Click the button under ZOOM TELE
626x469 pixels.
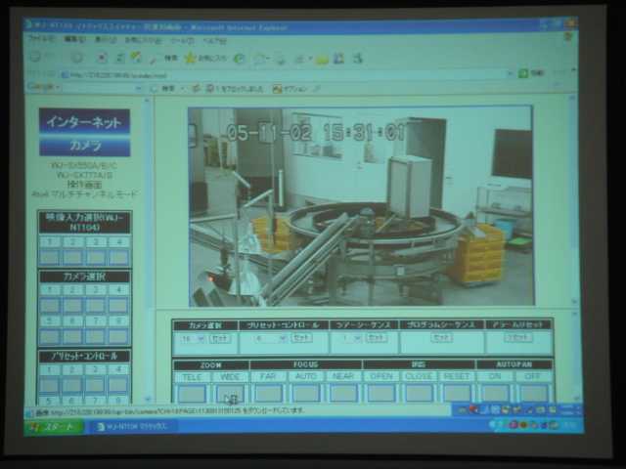(192, 393)
